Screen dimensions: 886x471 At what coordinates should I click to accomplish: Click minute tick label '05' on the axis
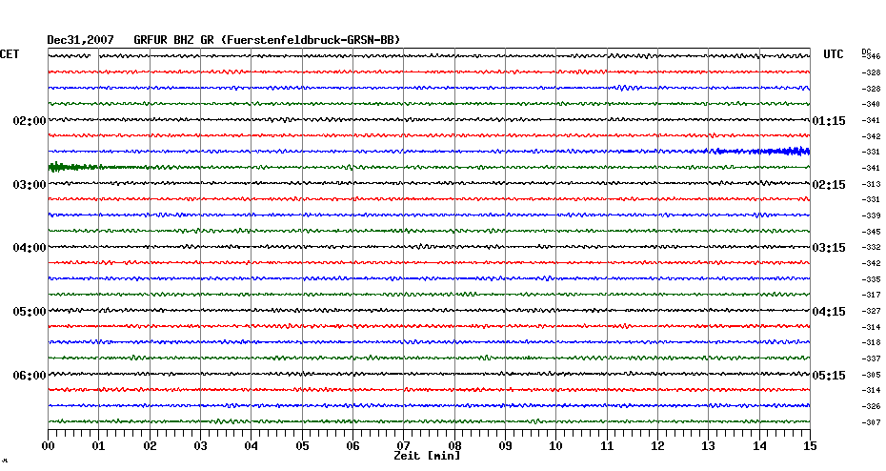[x=302, y=446]
